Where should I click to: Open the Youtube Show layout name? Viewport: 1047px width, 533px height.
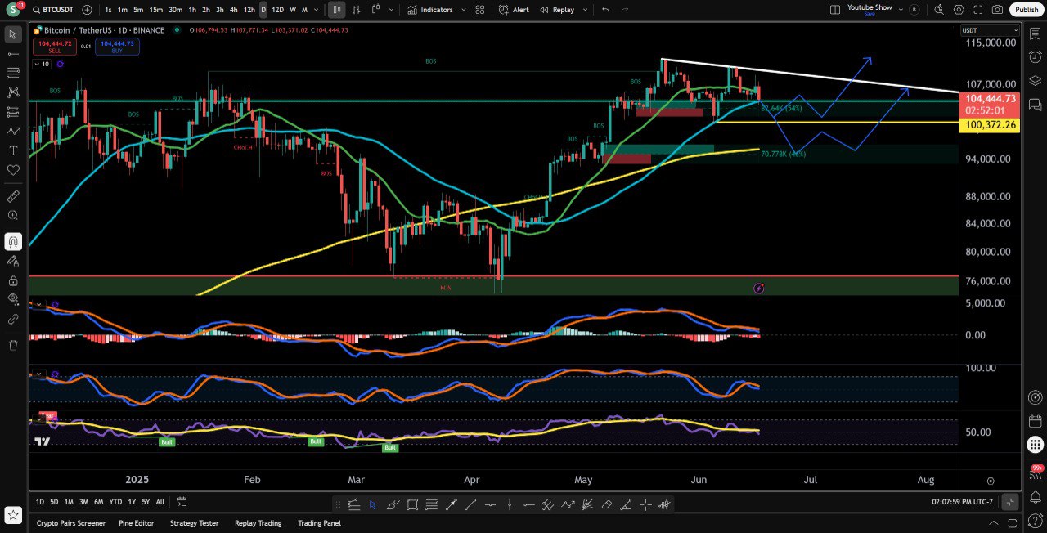870,9
